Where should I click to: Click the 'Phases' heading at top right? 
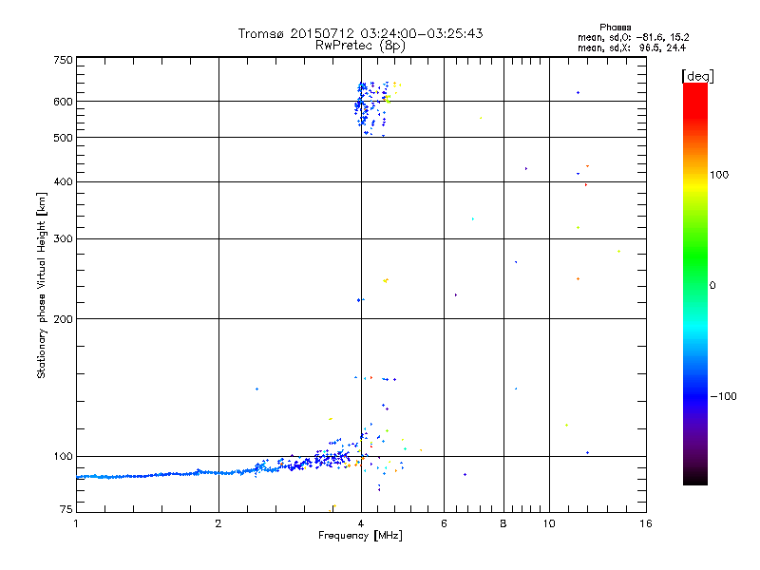pos(615,28)
